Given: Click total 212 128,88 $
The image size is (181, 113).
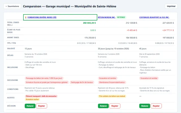Looking at the screenshot, I should tap(131, 23).
